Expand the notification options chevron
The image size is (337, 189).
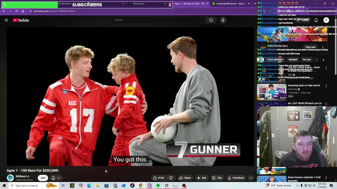(59, 178)
